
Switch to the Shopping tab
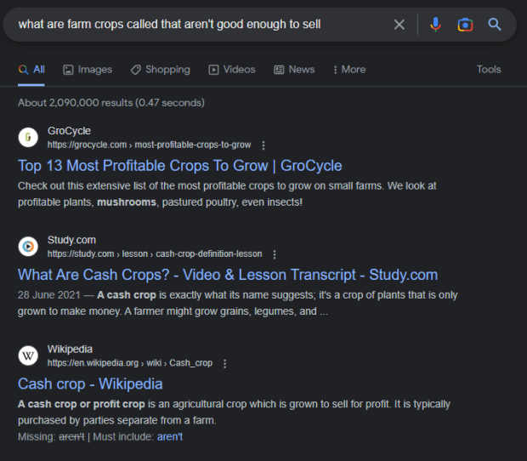pyautogui.click(x=160, y=70)
